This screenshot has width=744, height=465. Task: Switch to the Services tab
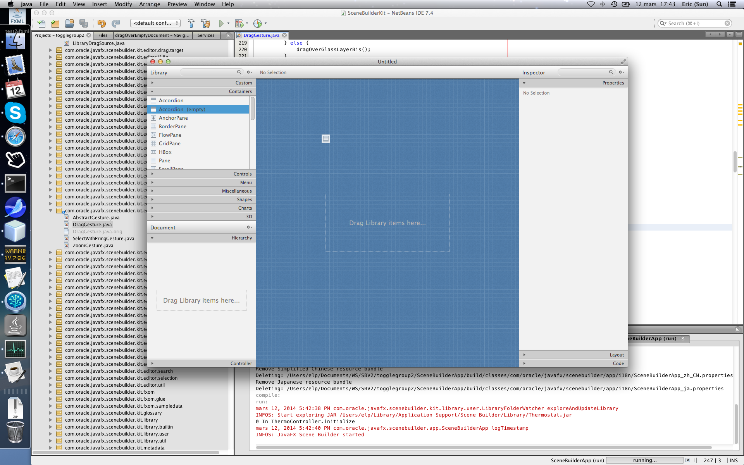tap(206, 35)
